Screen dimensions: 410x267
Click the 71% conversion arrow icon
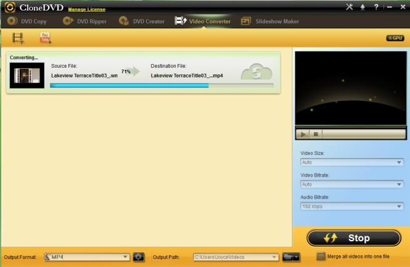(x=131, y=71)
